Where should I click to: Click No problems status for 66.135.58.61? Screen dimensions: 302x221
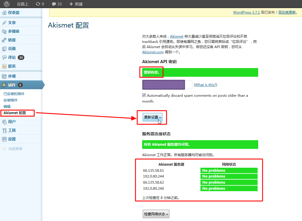point(229,170)
